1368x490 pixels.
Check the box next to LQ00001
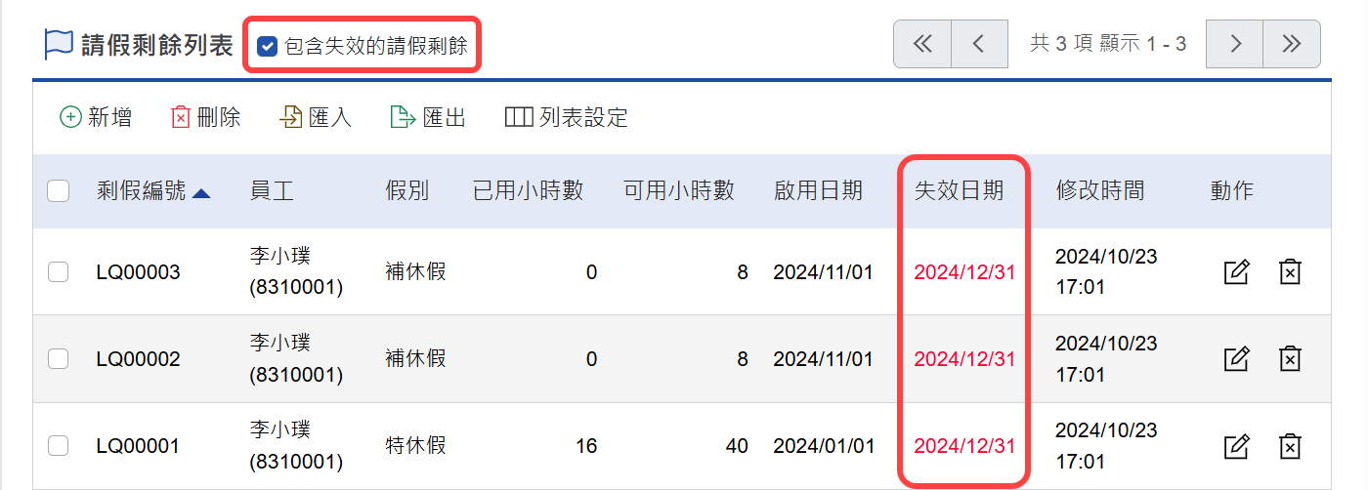point(59,446)
